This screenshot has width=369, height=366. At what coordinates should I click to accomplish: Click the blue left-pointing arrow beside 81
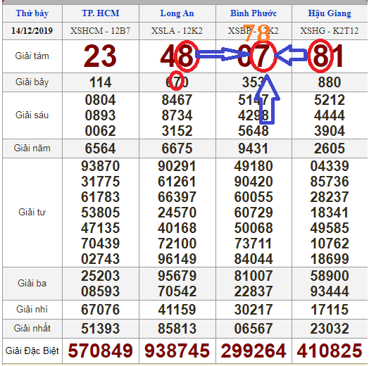[290, 56]
